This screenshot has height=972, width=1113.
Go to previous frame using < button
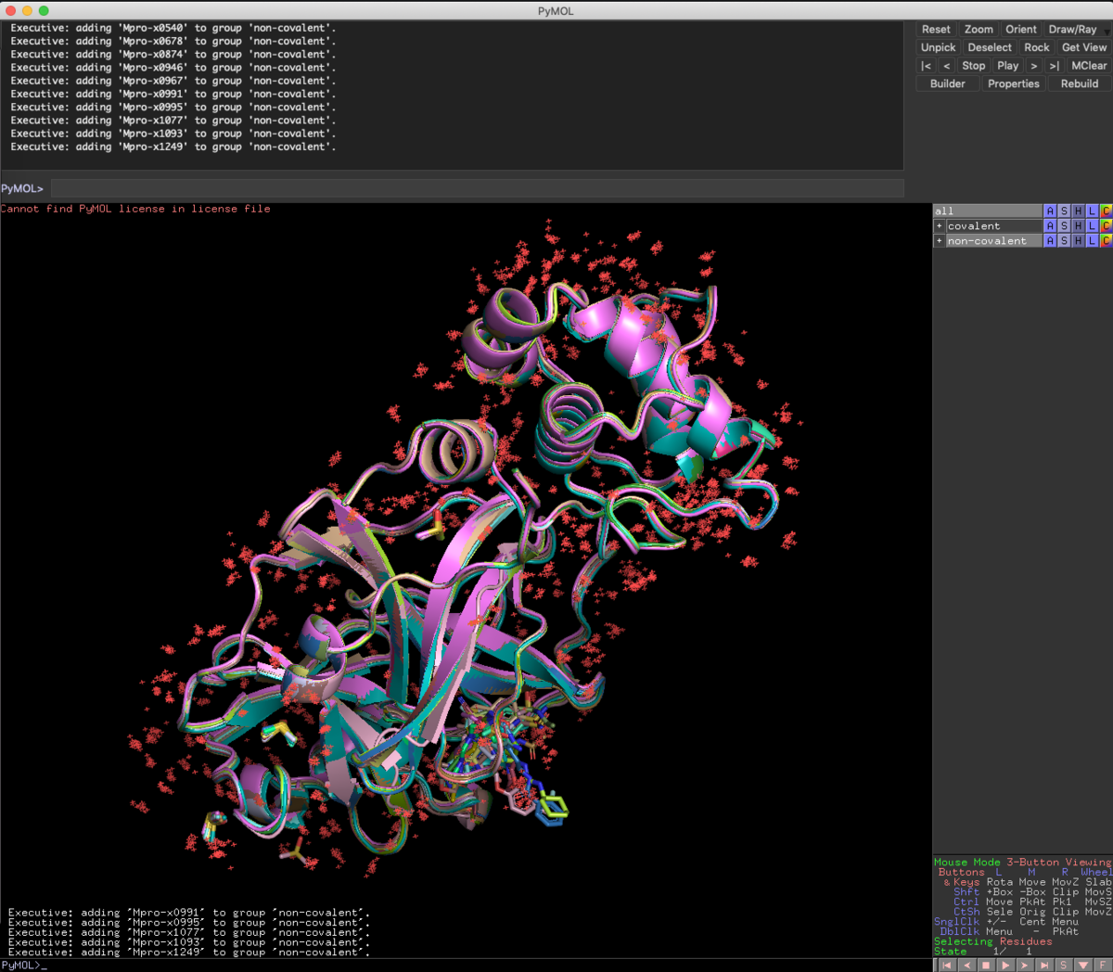click(946, 66)
